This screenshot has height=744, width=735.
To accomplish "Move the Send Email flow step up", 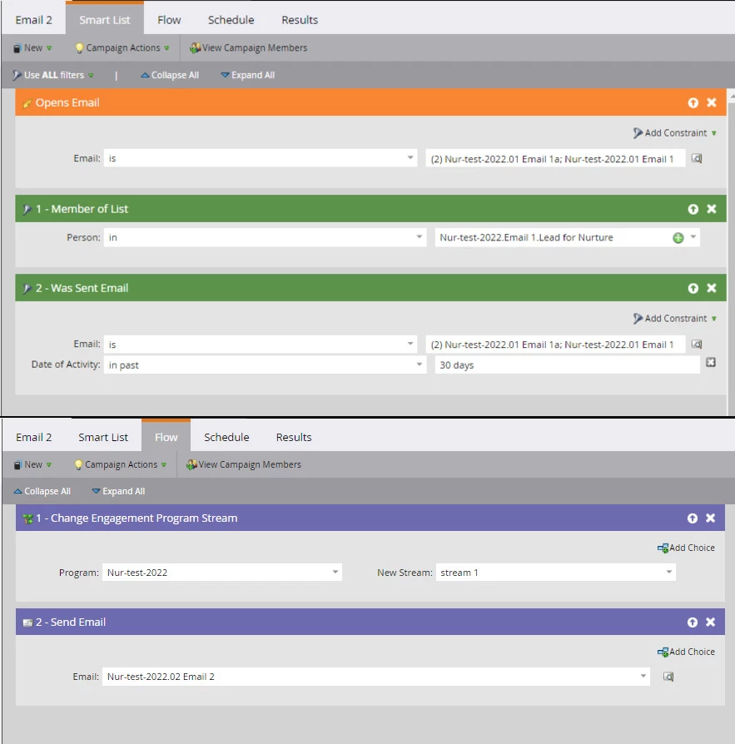I will click(x=693, y=622).
